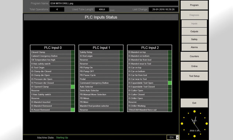
Task: Click the IS Driller Working indicator
Action: click(x=170, y=106)
